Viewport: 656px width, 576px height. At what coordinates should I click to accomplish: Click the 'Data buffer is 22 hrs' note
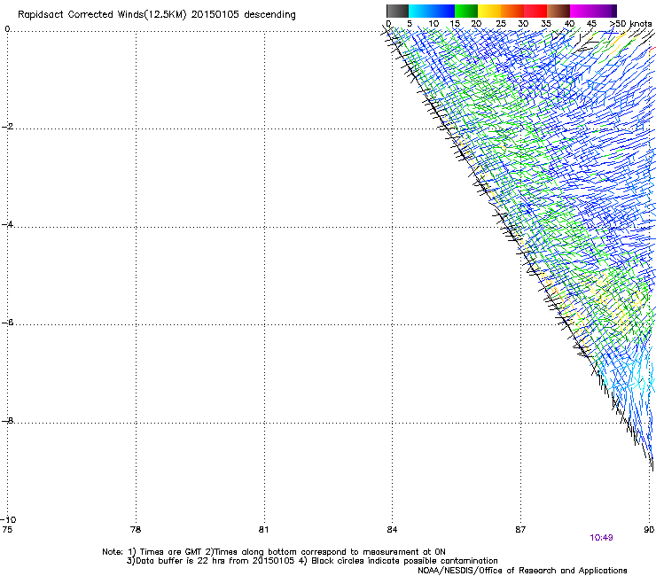pyautogui.click(x=210, y=561)
